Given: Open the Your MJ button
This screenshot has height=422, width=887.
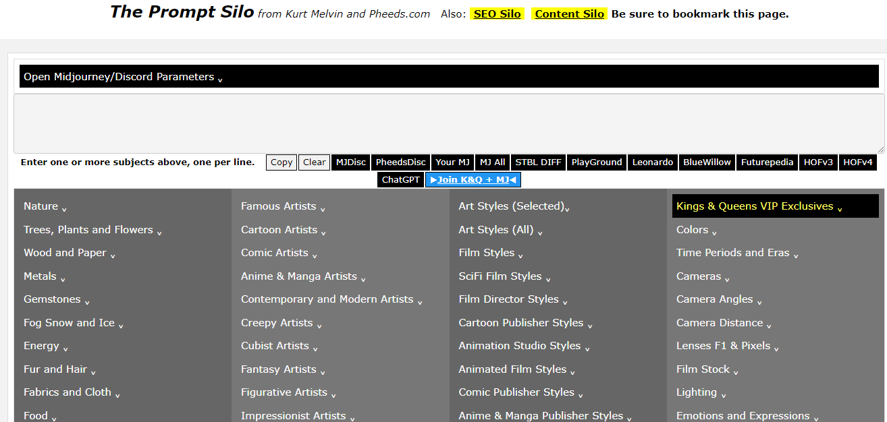Looking at the screenshot, I should tap(452, 162).
